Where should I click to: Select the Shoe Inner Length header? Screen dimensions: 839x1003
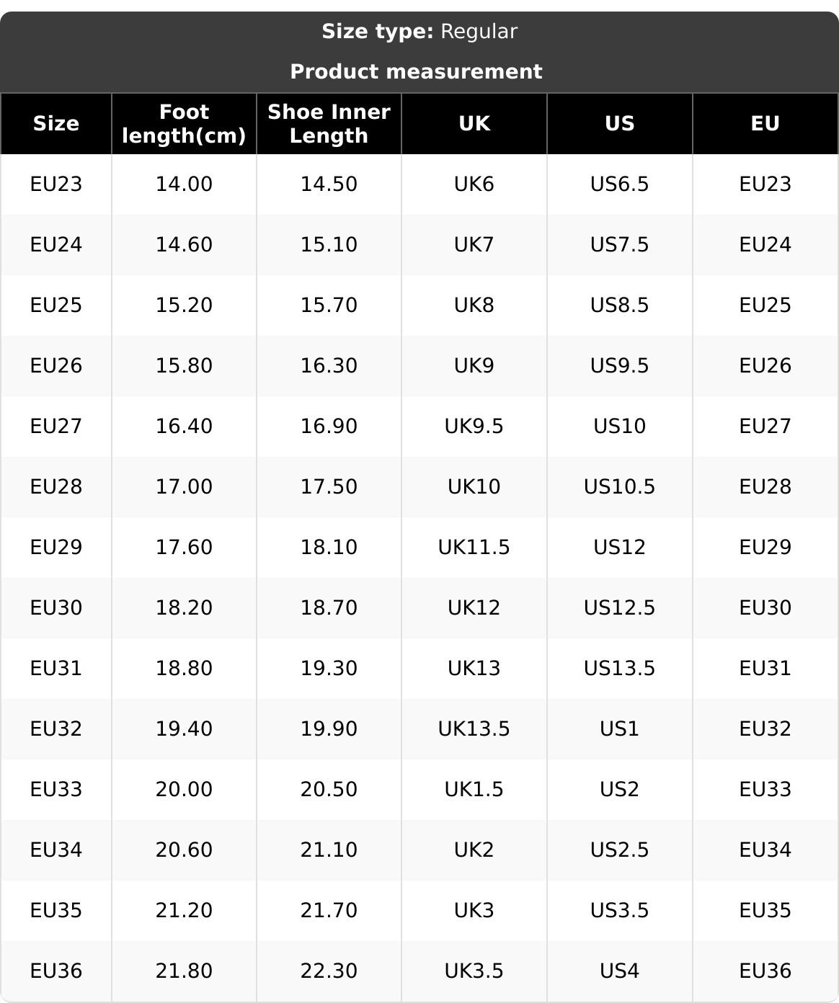(329, 123)
